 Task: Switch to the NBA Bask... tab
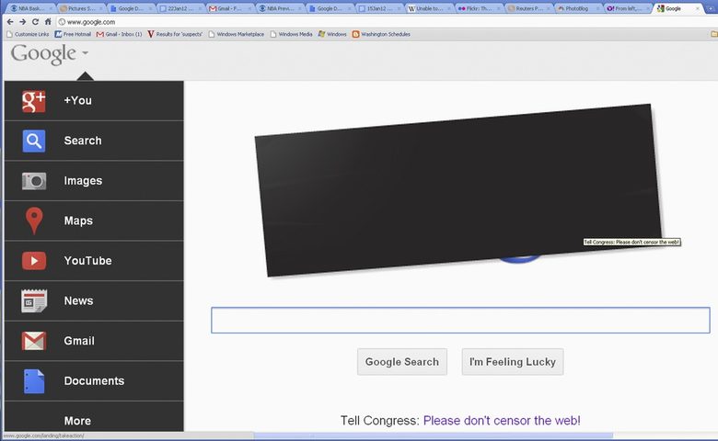(x=30, y=8)
